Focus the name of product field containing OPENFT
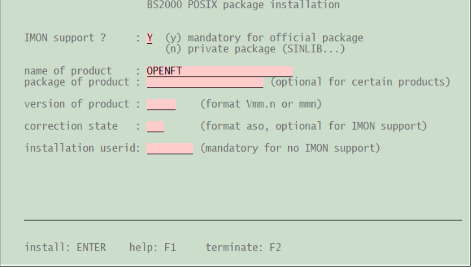The image size is (471, 267). pos(219,71)
